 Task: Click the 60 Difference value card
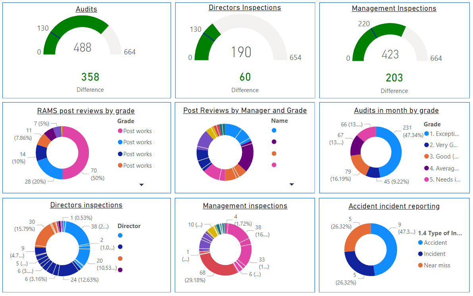245,77
